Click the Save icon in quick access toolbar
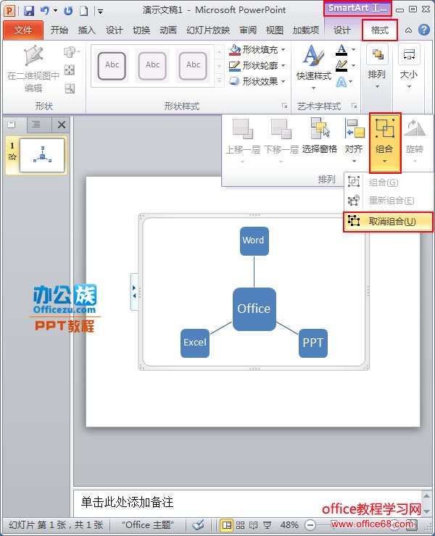The width and height of the screenshot is (435, 536). 29,11
